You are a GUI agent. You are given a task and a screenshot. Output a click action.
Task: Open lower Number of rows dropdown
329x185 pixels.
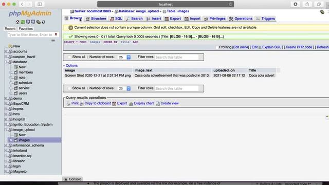(124, 88)
